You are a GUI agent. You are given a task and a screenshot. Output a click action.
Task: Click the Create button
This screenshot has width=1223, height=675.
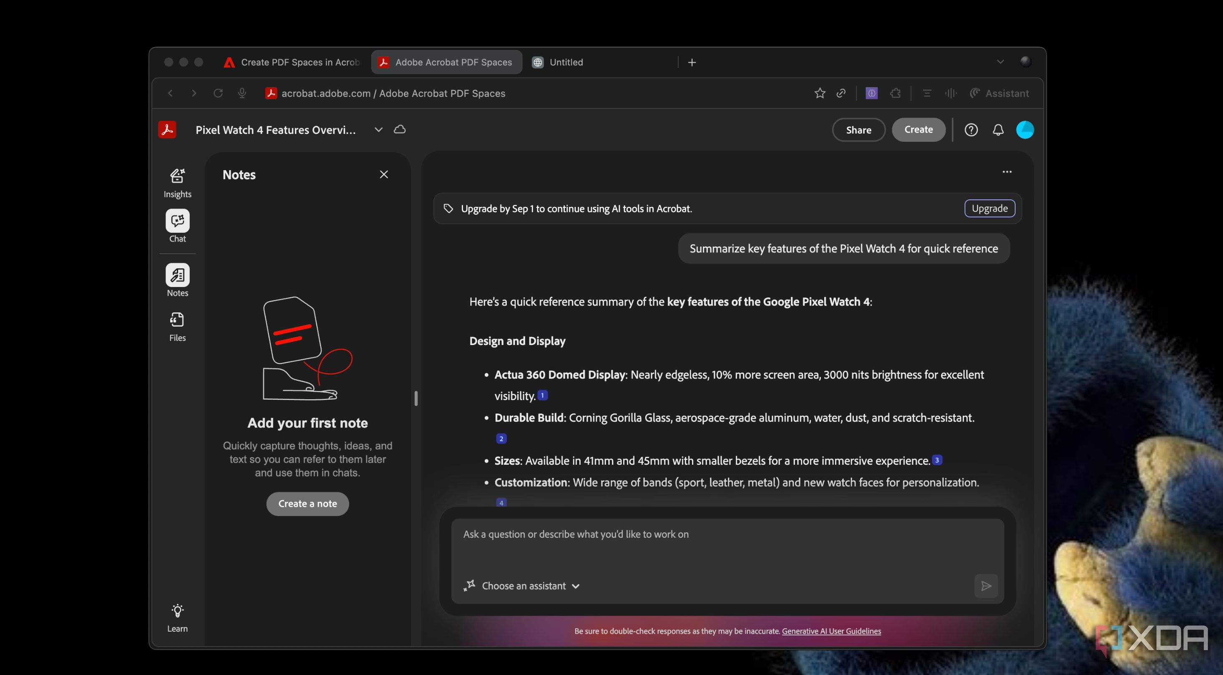[918, 130]
